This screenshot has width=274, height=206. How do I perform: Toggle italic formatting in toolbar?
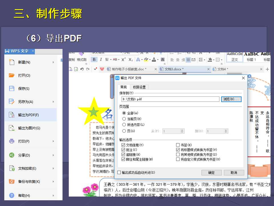pyautogui.click(x=101, y=60)
